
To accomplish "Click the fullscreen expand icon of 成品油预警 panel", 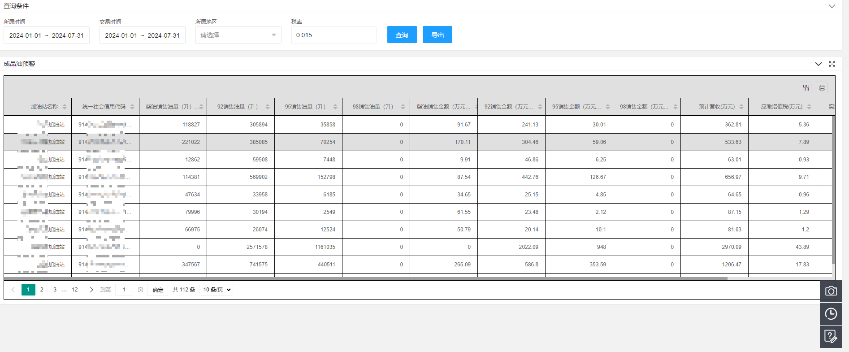I will pos(832,64).
